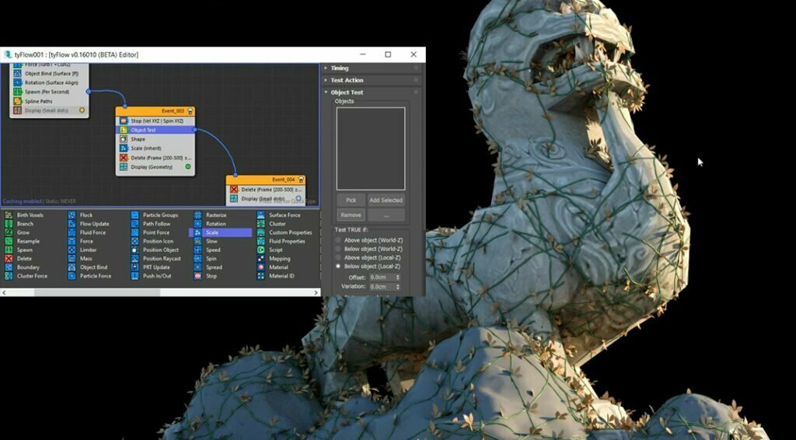Click the Add Selected button
The height and width of the screenshot is (440, 796).
click(x=386, y=201)
